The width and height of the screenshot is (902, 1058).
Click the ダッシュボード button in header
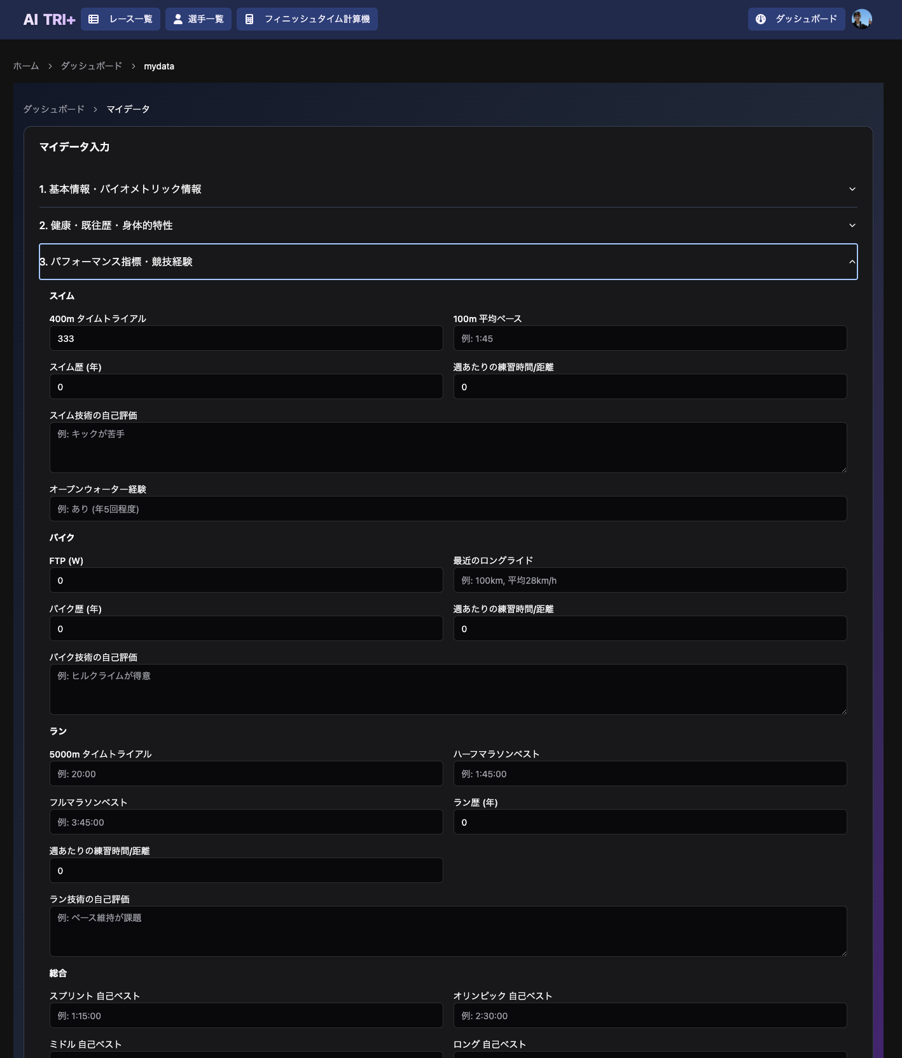796,19
